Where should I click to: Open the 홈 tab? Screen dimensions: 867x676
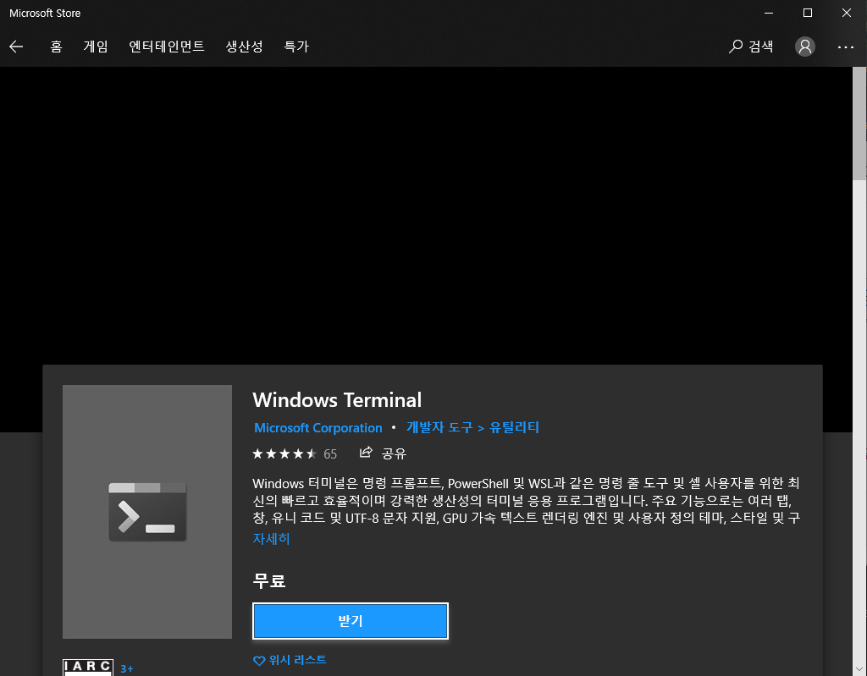pyautogui.click(x=56, y=47)
